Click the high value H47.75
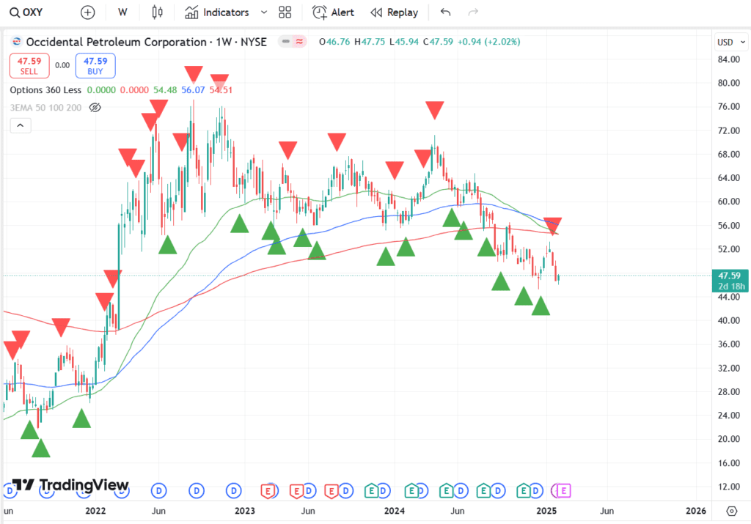The height and width of the screenshot is (524, 751). [x=370, y=42]
